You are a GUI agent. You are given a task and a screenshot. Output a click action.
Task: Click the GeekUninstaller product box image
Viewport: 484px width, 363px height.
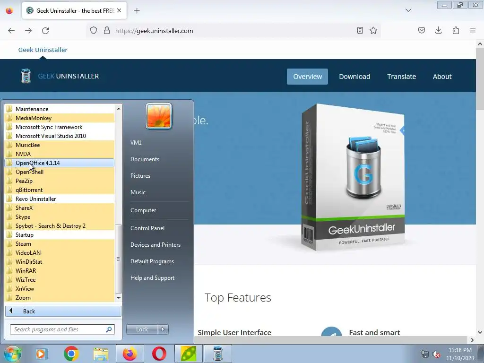point(353,177)
